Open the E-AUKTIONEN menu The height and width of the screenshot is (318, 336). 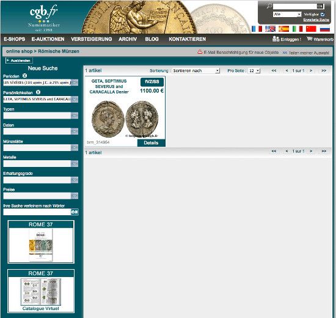click(x=48, y=39)
